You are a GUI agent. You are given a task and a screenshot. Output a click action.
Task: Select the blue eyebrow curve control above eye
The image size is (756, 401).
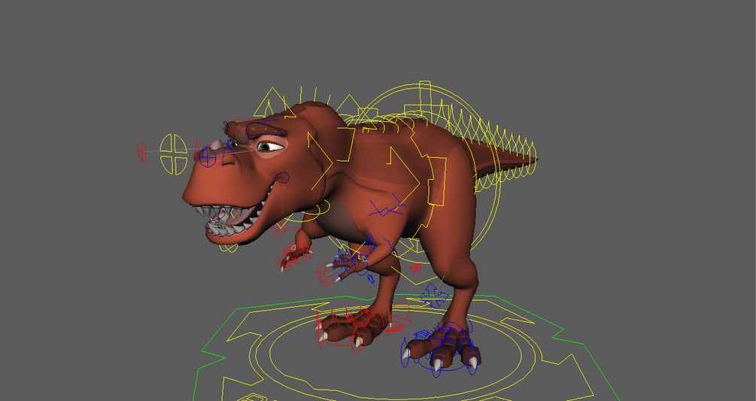[264, 129]
